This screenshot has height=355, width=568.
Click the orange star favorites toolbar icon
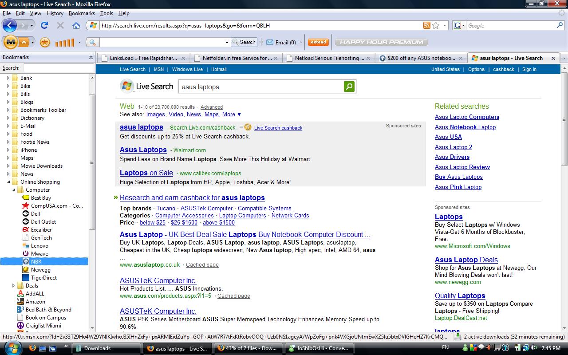(45, 42)
